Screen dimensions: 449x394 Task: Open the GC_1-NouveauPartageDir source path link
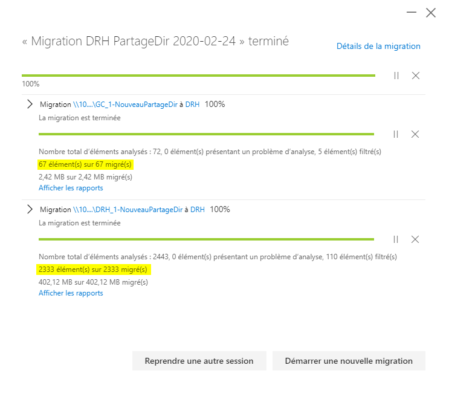[125, 105]
